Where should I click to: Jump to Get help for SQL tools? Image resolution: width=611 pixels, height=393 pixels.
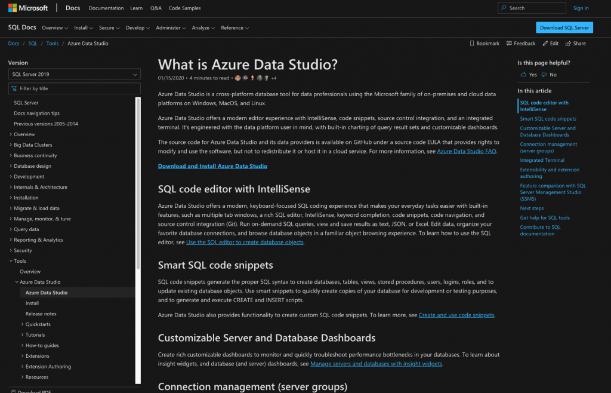click(x=545, y=217)
